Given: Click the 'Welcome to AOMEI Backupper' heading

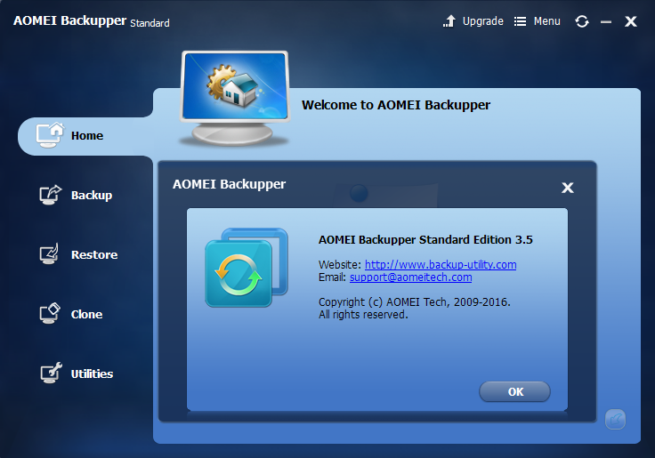Looking at the screenshot, I should (x=396, y=105).
